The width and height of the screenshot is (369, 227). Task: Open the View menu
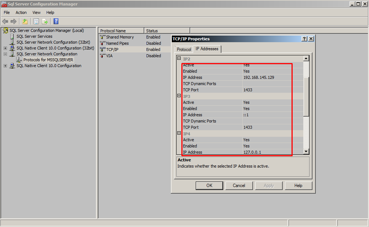(36, 12)
